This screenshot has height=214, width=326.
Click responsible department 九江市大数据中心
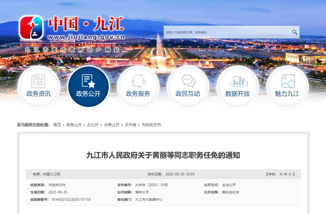point(149,200)
